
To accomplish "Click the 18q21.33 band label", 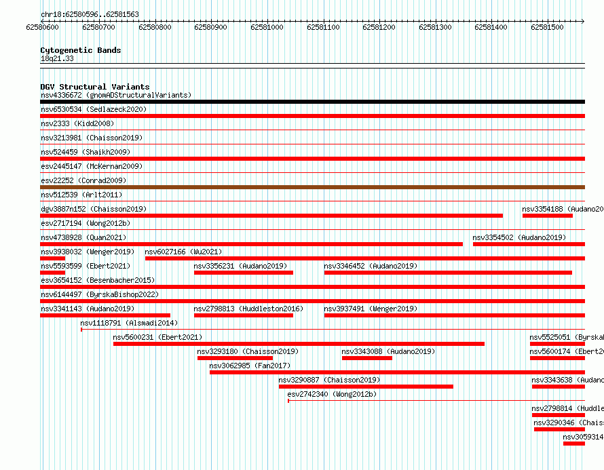I will tap(57, 58).
